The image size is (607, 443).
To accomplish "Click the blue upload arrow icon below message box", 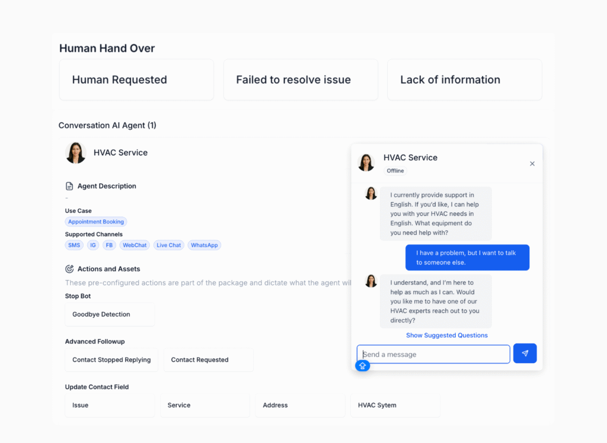I will coord(362,366).
